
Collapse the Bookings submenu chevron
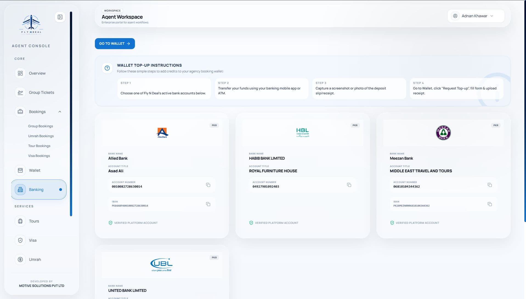[x=60, y=112]
